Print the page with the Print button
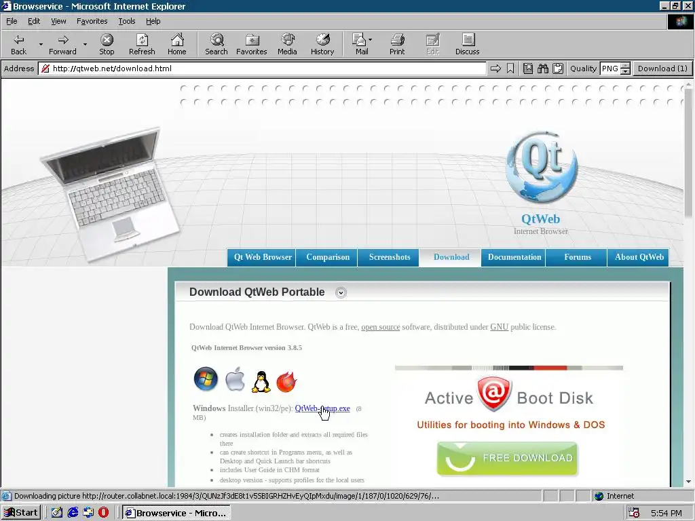The height and width of the screenshot is (521, 695). click(397, 44)
